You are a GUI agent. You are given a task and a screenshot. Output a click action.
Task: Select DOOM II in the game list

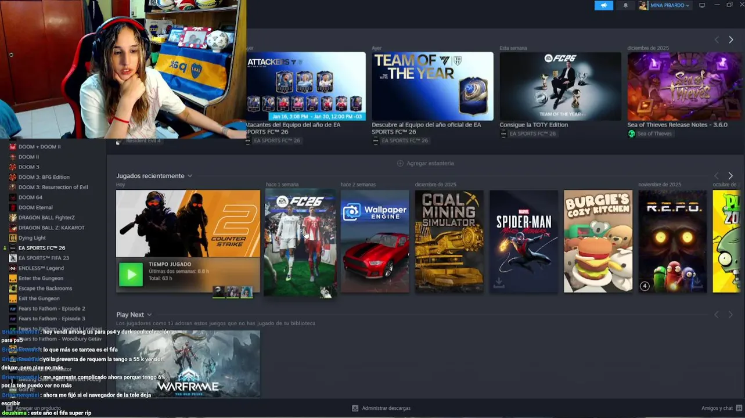click(28, 157)
